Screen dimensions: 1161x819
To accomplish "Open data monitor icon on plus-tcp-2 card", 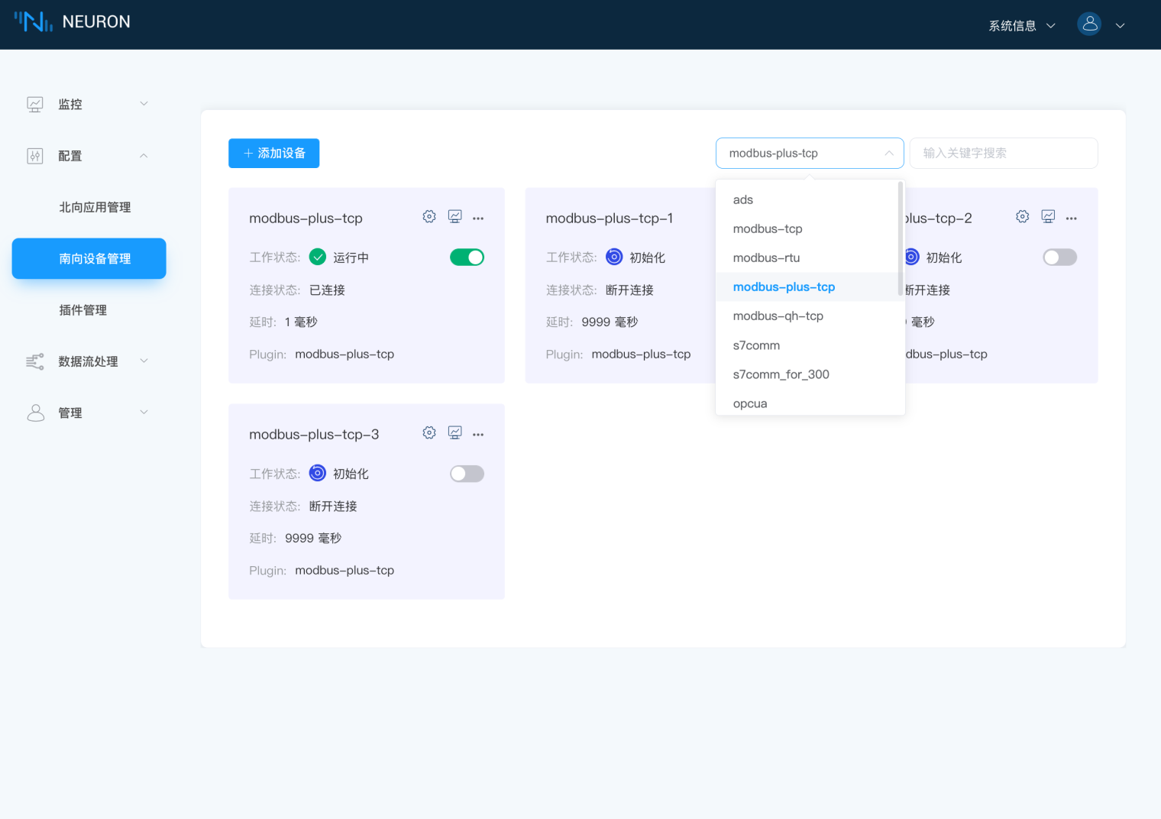I will pyautogui.click(x=1048, y=217).
